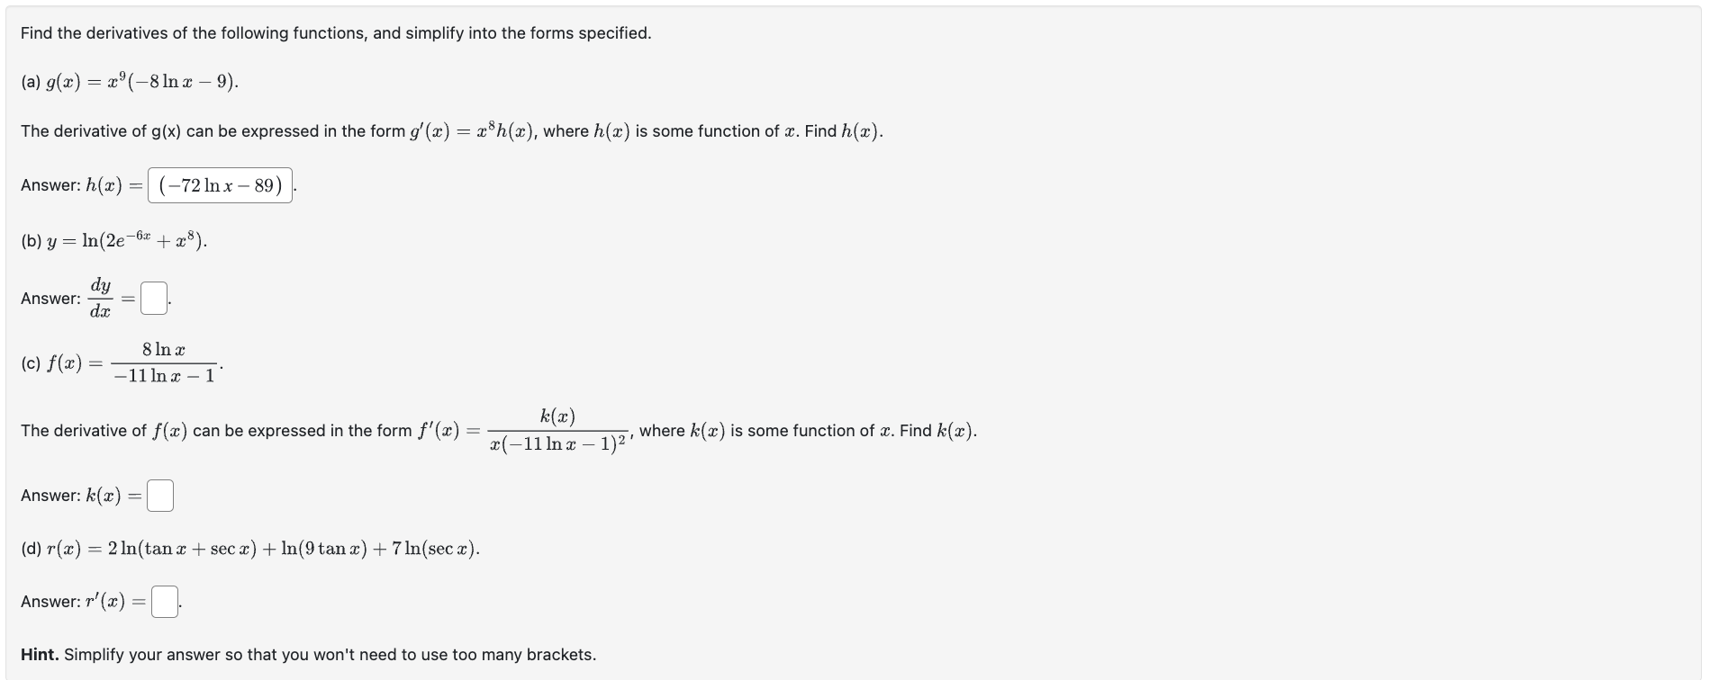Click the part (a) question text
Screen dimensions: 1720x680
(x=128, y=80)
